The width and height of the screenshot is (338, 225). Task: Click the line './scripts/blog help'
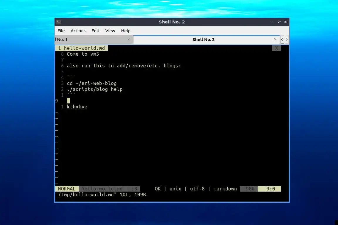click(x=95, y=89)
